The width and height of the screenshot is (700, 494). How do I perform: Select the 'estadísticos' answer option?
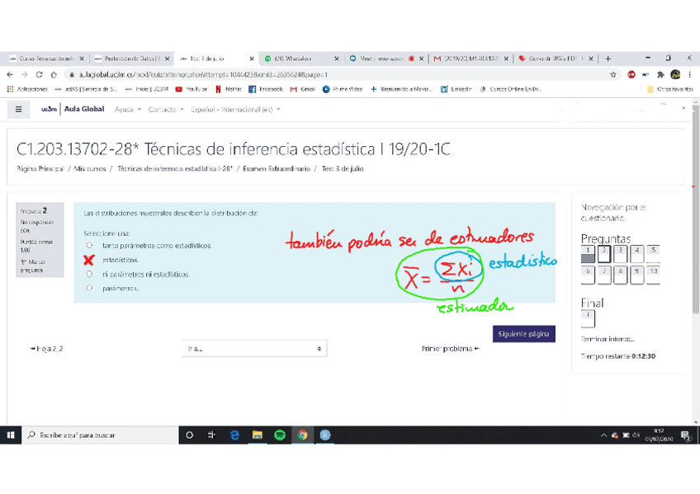pos(89,260)
